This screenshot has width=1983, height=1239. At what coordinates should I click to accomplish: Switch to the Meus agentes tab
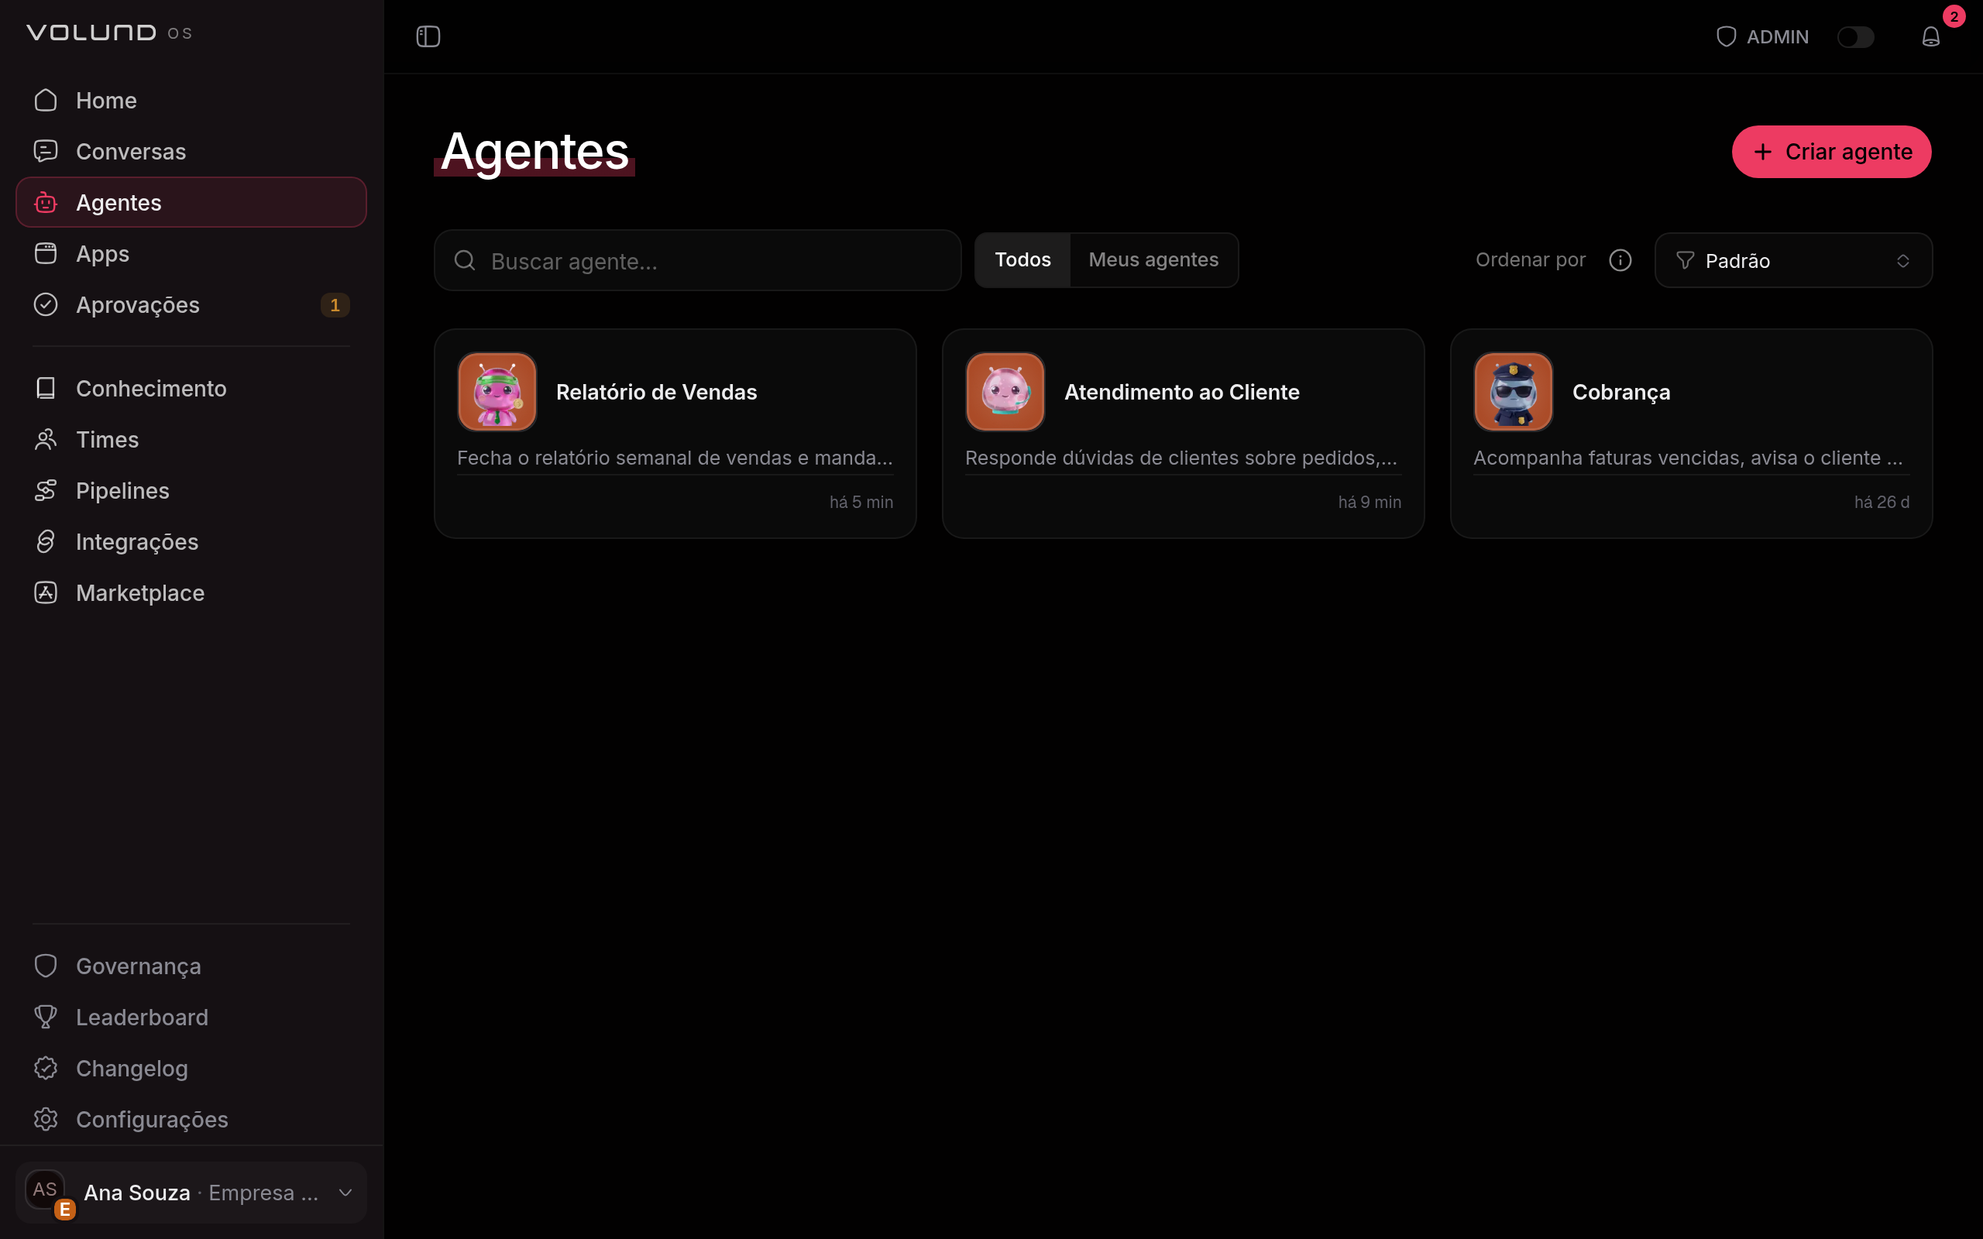[1153, 259]
